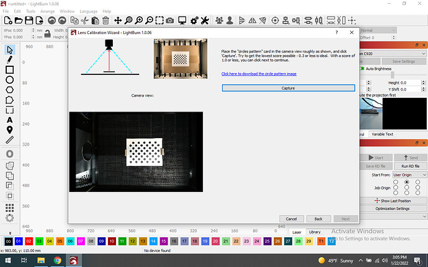Click the camera capture toolbar icon
428x267 pixels.
170,20
